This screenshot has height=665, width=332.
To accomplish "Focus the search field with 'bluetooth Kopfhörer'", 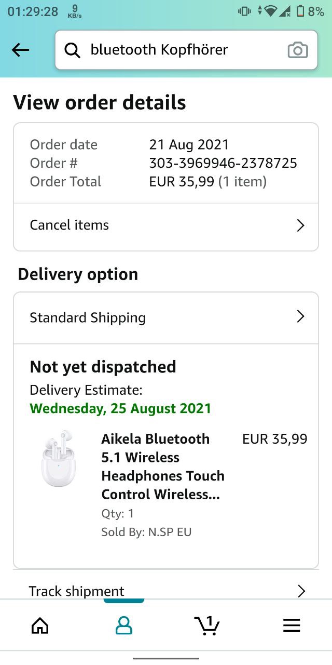I will (182, 50).
